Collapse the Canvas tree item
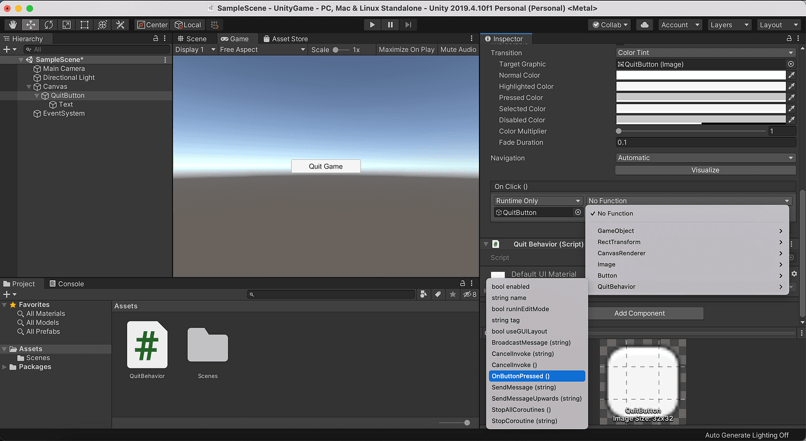 coord(29,87)
